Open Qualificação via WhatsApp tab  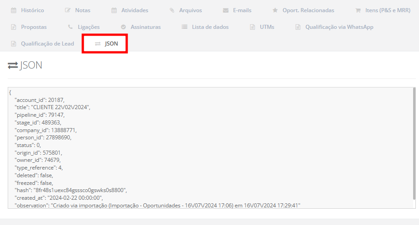tap(339, 27)
